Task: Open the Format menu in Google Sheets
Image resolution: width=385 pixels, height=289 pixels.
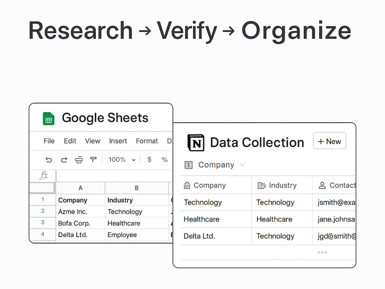Action: pyautogui.click(x=147, y=141)
